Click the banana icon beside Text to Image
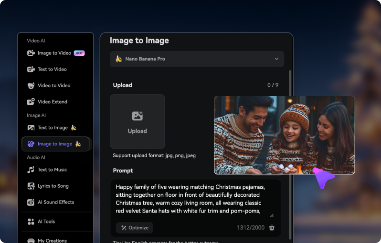This screenshot has width=381, height=243. pos(74,127)
